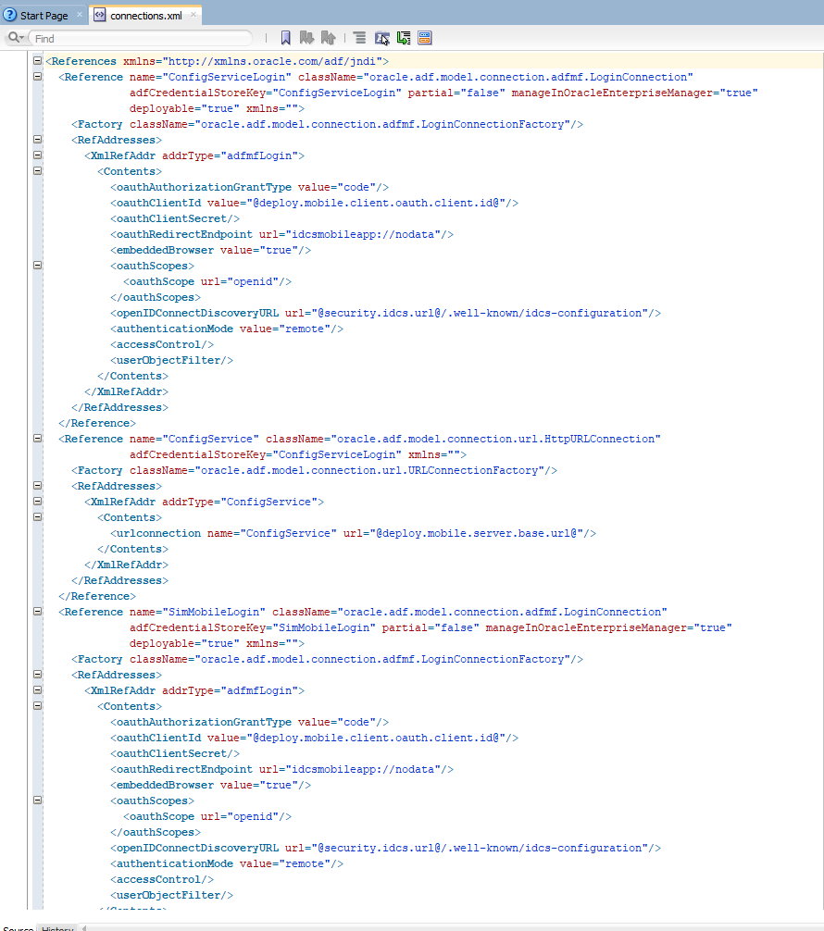Image resolution: width=824 pixels, height=931 pixels.
Task: Click the green arrow navigation toolbar icon
Action: 404,37
